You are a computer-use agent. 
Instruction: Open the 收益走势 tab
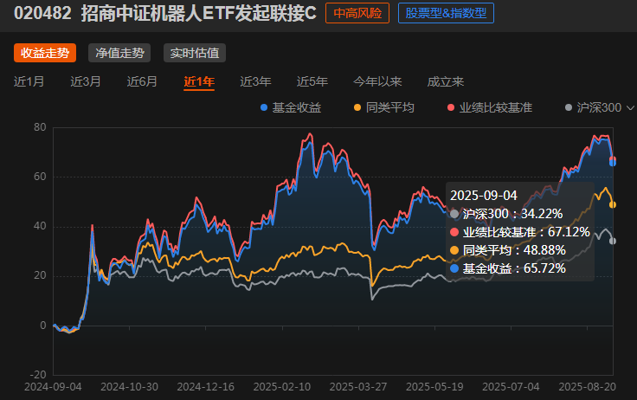point(45,53)
